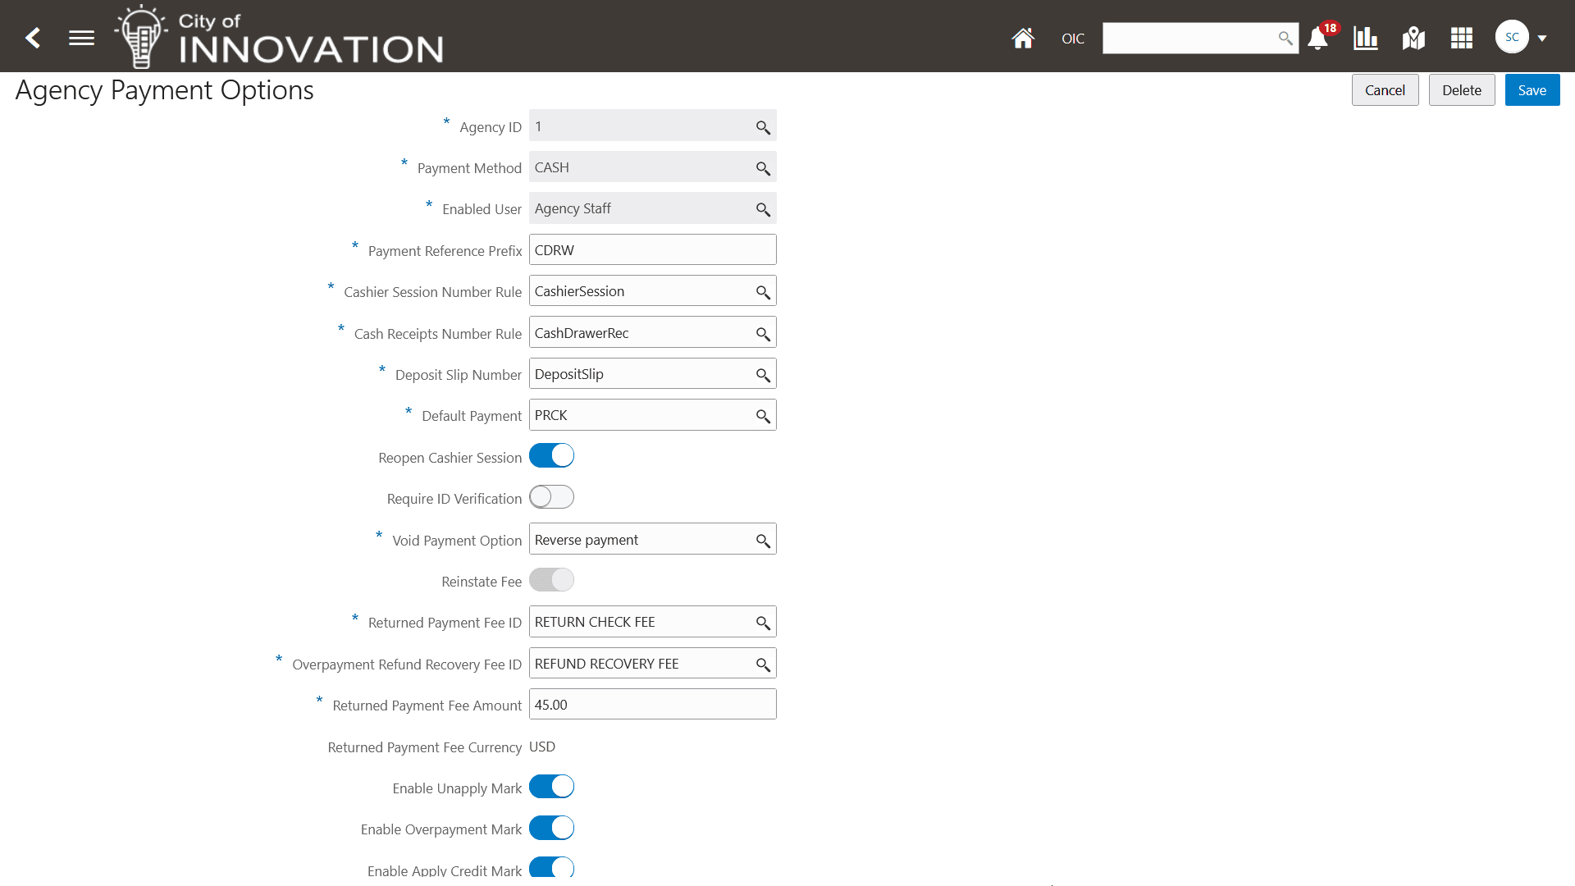Disable Reopen Cashier Session

pos(551,455)
